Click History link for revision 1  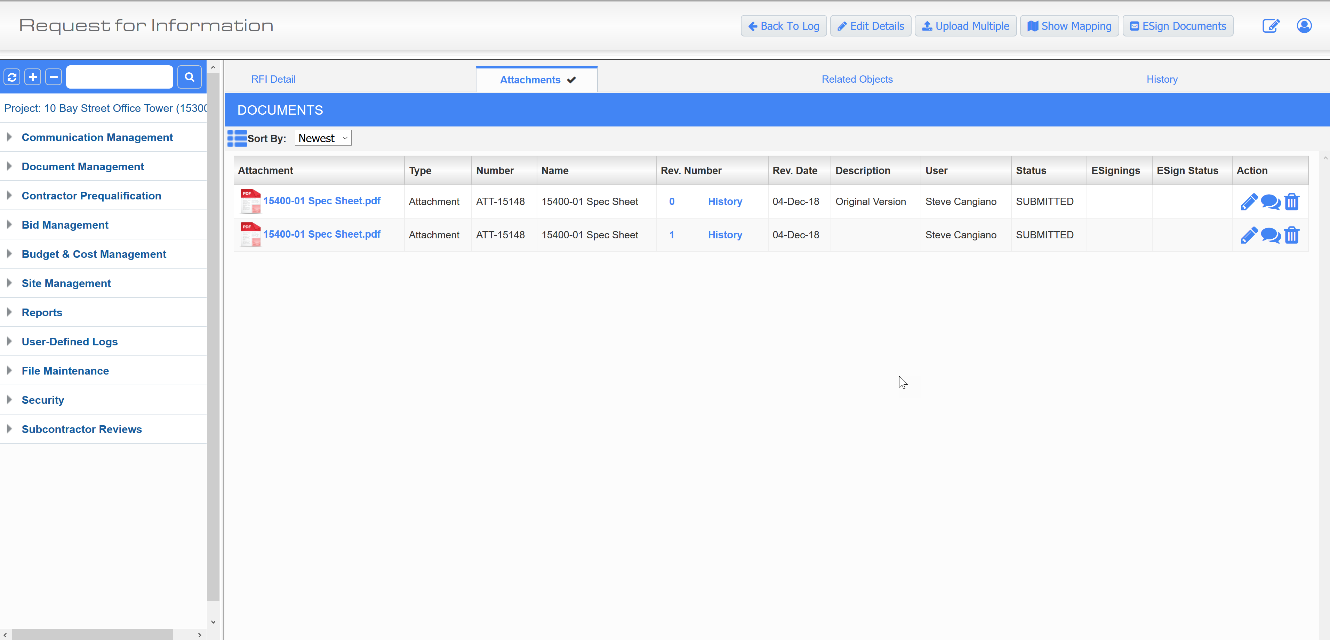[725, 235]
